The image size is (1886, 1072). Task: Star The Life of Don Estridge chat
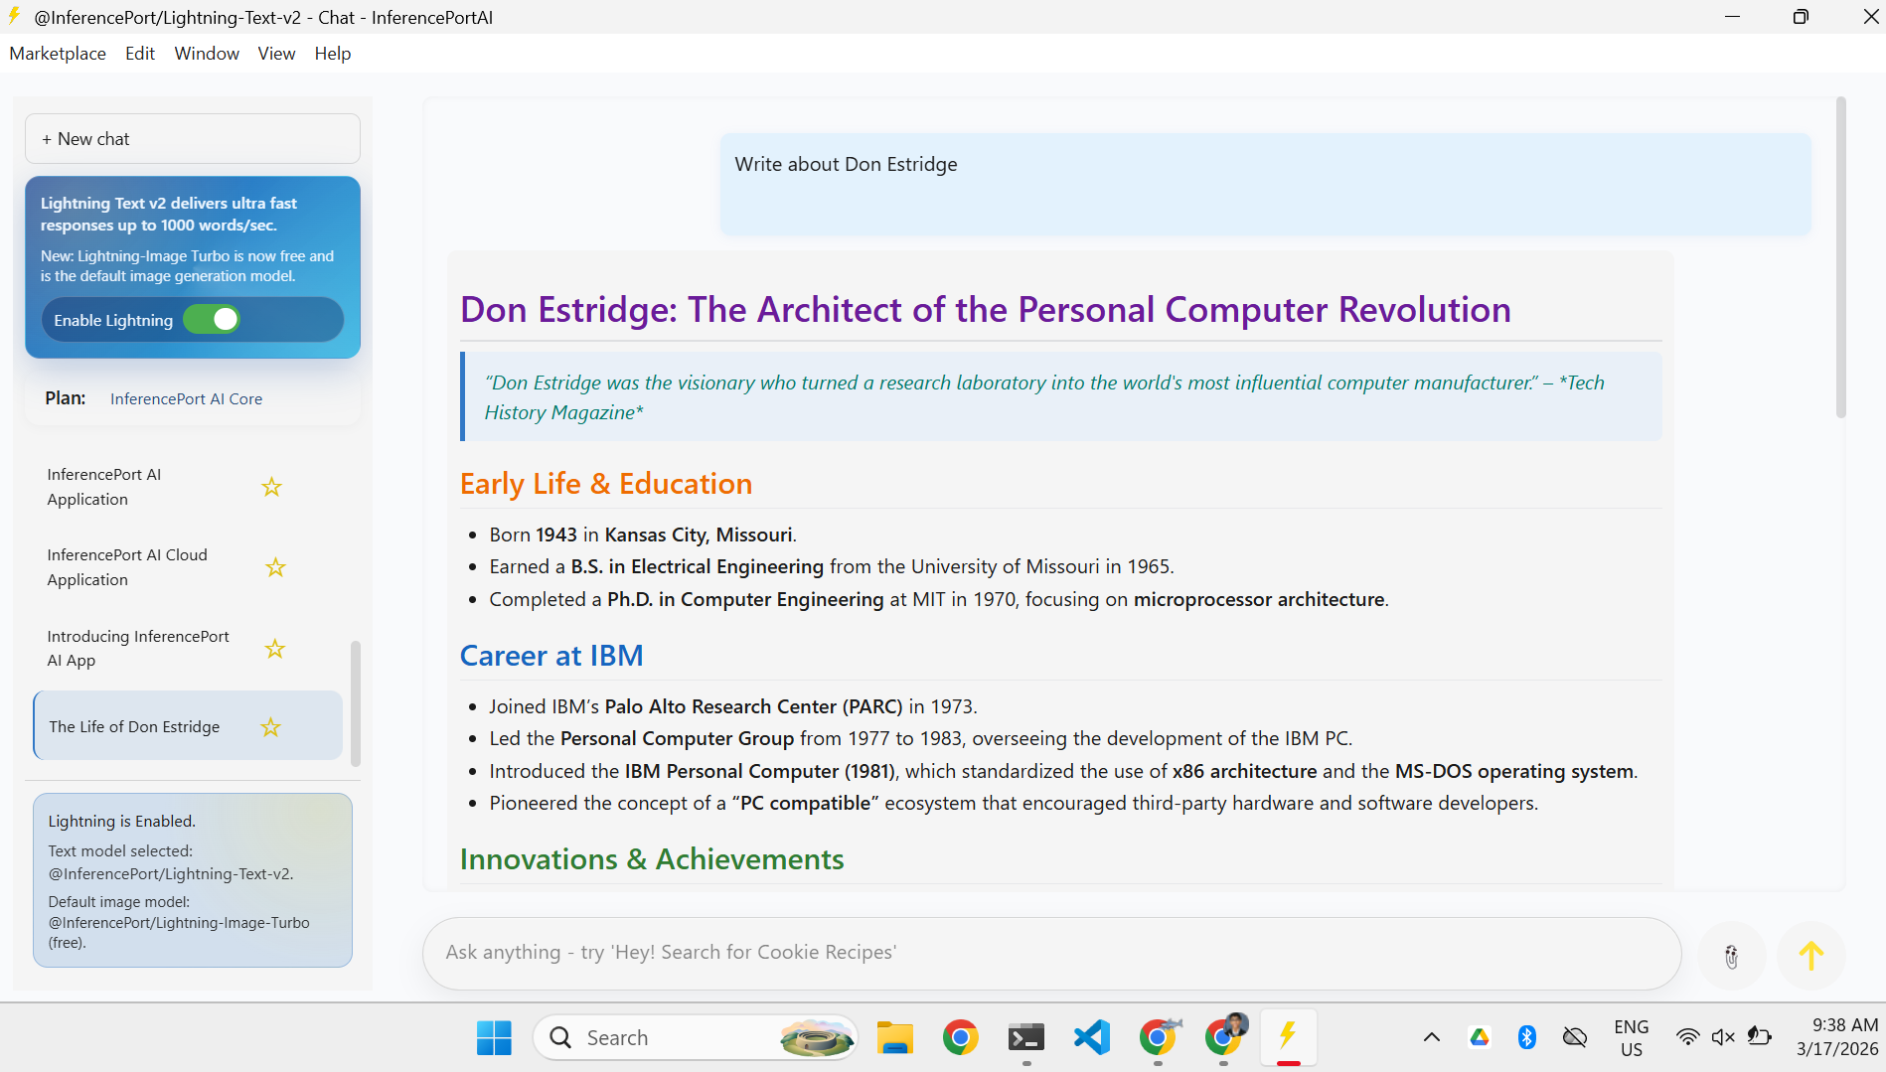(x=270, y=727)
